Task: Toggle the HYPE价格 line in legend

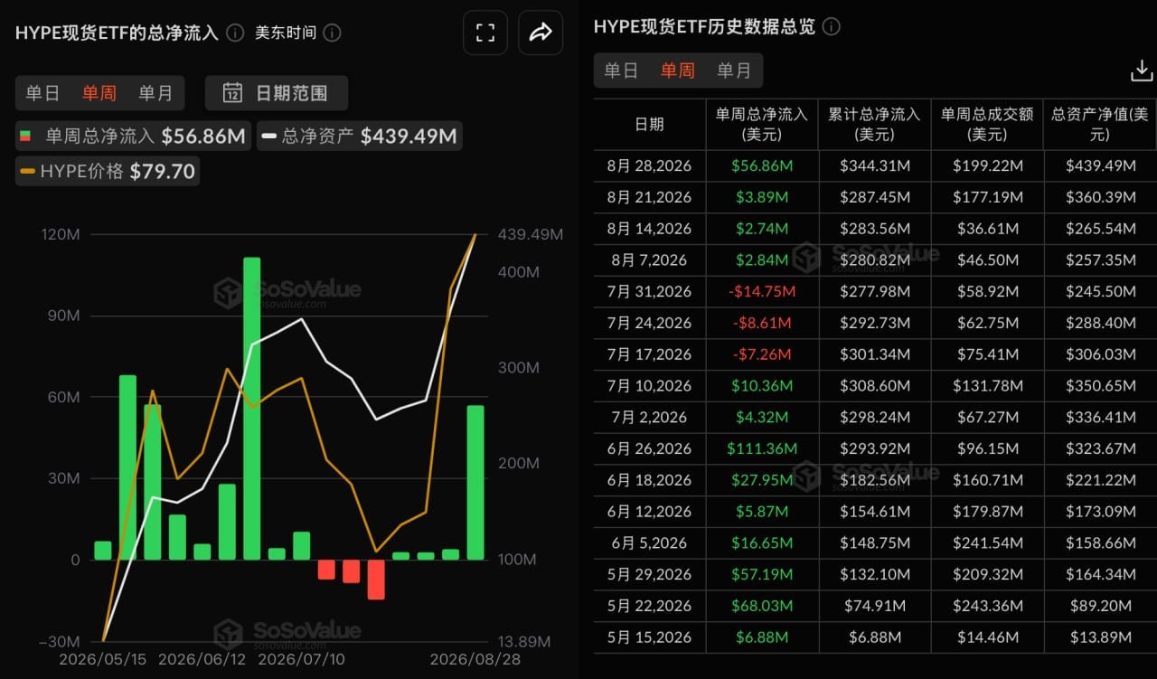Action: click(108, 172)
